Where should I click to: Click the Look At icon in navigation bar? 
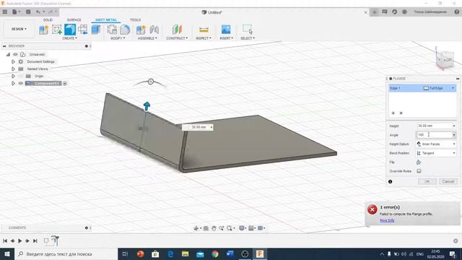tap(206, 228)
